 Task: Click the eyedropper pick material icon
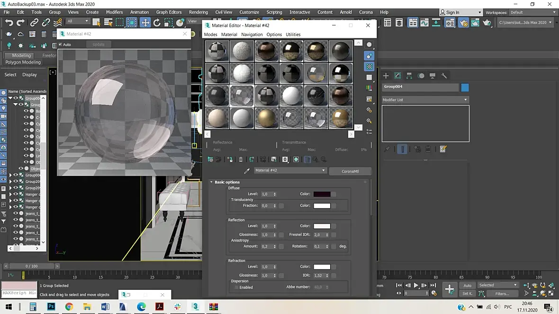click(246, 171)
